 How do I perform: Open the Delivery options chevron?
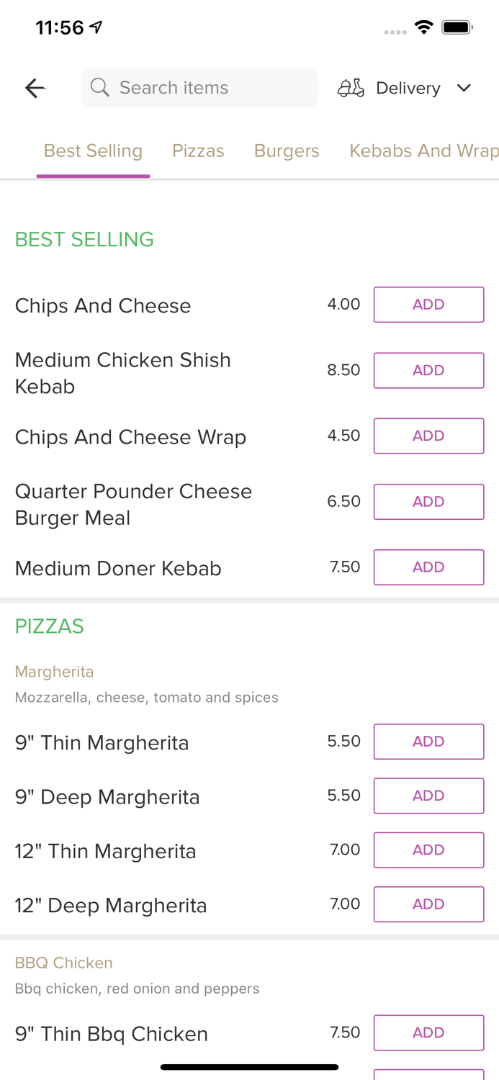pos(464,88)
